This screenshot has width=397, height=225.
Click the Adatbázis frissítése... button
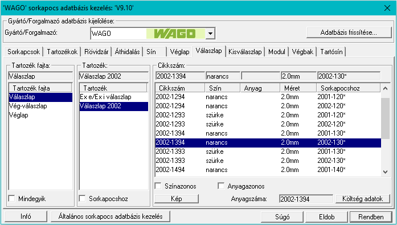click(x=349, y=32)
